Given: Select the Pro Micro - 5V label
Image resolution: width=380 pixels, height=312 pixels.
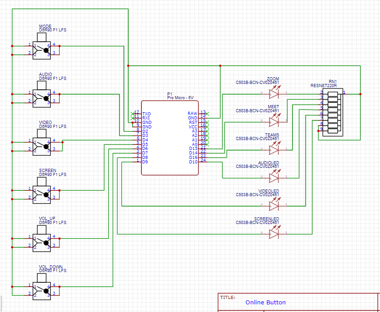Looking at the screenshot, I should pyautogui.click(x=179, y=97).
